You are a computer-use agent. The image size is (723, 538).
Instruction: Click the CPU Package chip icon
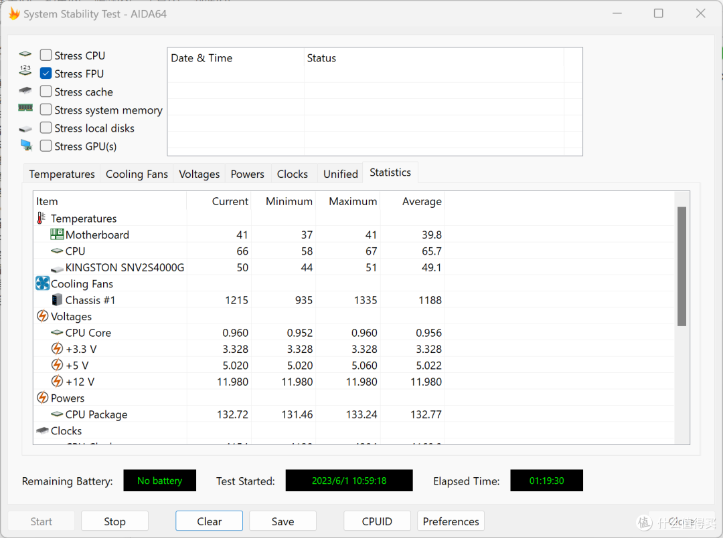click(x=57, y=414)
